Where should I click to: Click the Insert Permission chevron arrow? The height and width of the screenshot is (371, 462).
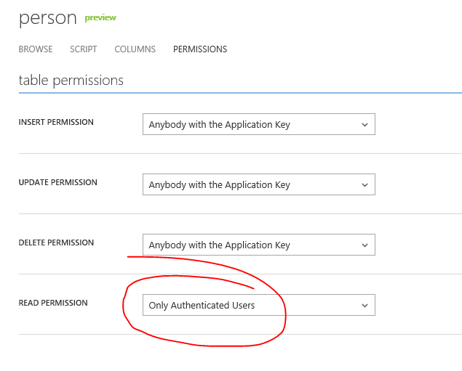pyautogui.click(x=365, y=125)
